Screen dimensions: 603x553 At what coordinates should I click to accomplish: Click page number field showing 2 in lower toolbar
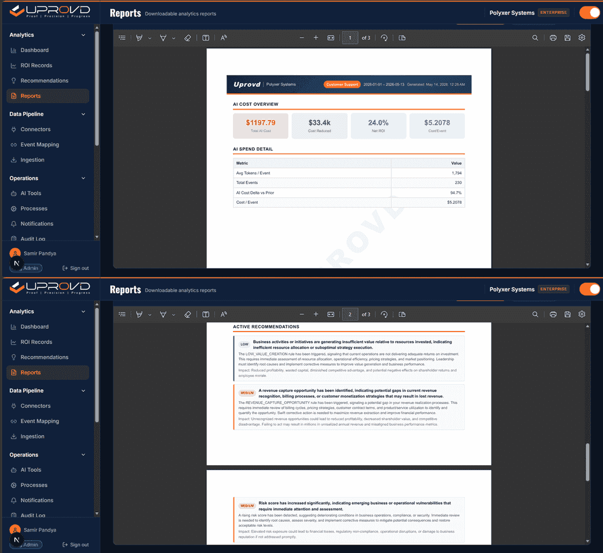point(350,314)
